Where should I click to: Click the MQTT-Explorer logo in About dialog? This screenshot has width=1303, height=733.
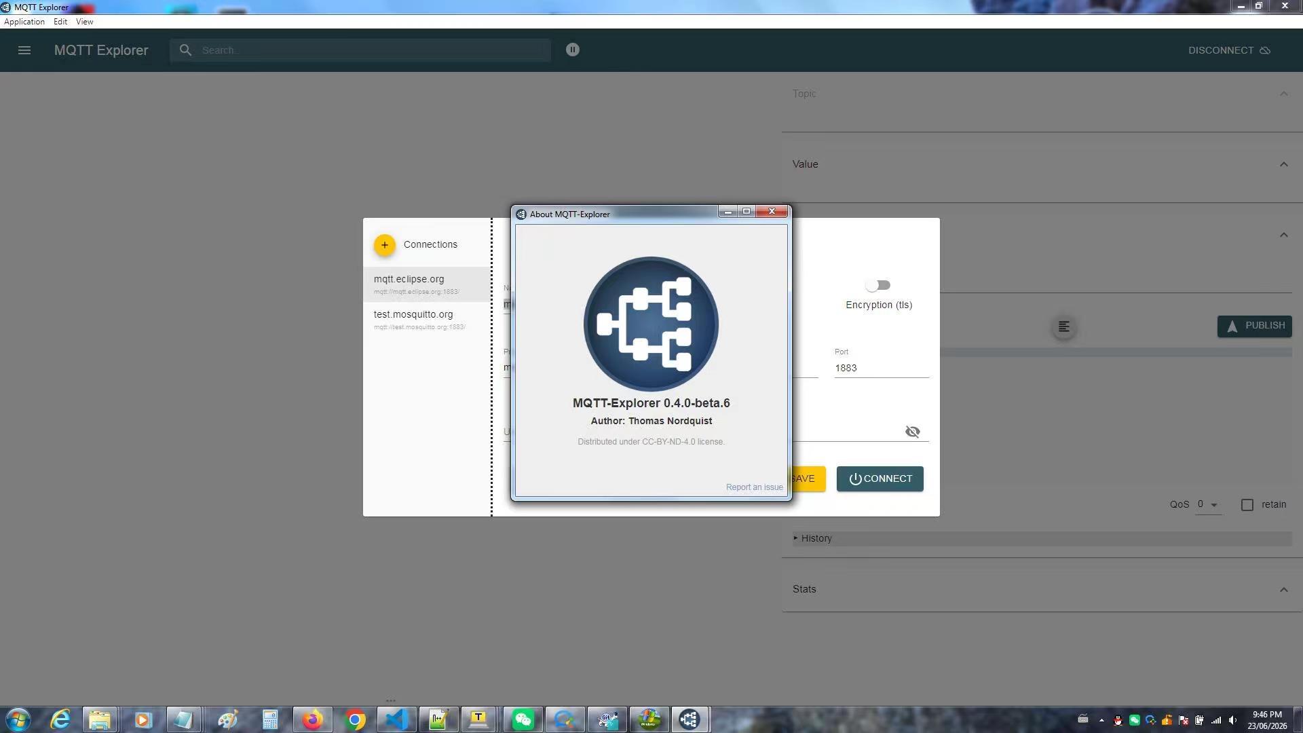651,324
